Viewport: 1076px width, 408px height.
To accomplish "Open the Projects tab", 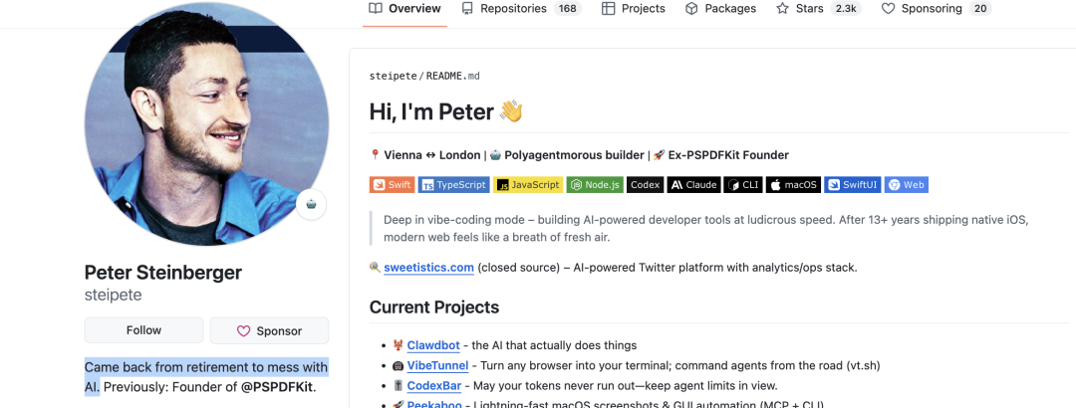I will coord(634,9).
